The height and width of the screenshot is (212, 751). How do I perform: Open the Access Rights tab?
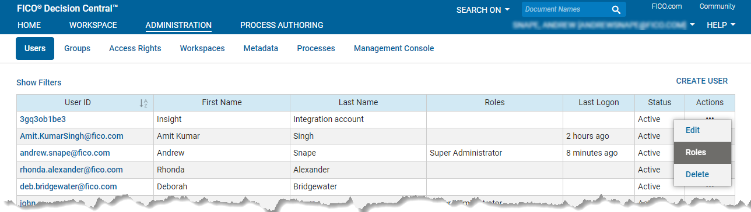coord(135,49)
